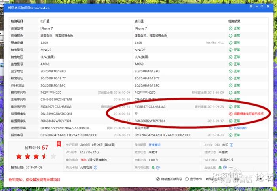Open the 在线查询 warranty link
This screenshot has height=191, width=277.
[x=154, y=145]
